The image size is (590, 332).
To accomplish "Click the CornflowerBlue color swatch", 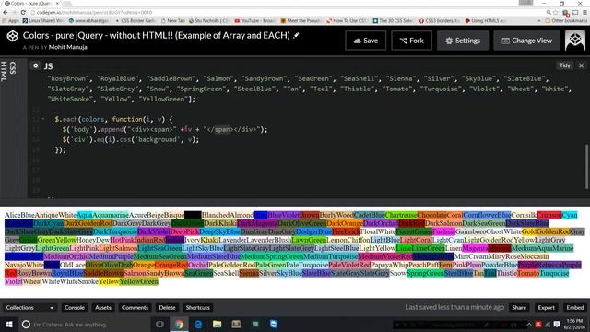I will click(x=487, y=215).
